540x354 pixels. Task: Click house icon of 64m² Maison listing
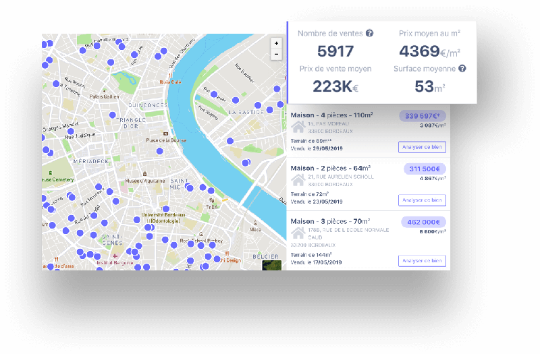[x=298, y=180]
